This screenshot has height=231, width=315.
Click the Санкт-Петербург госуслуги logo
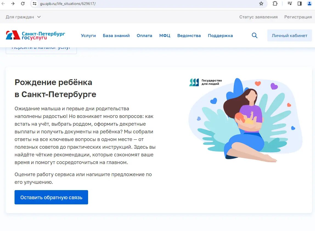pyautogui.click(x=36, y=35)
